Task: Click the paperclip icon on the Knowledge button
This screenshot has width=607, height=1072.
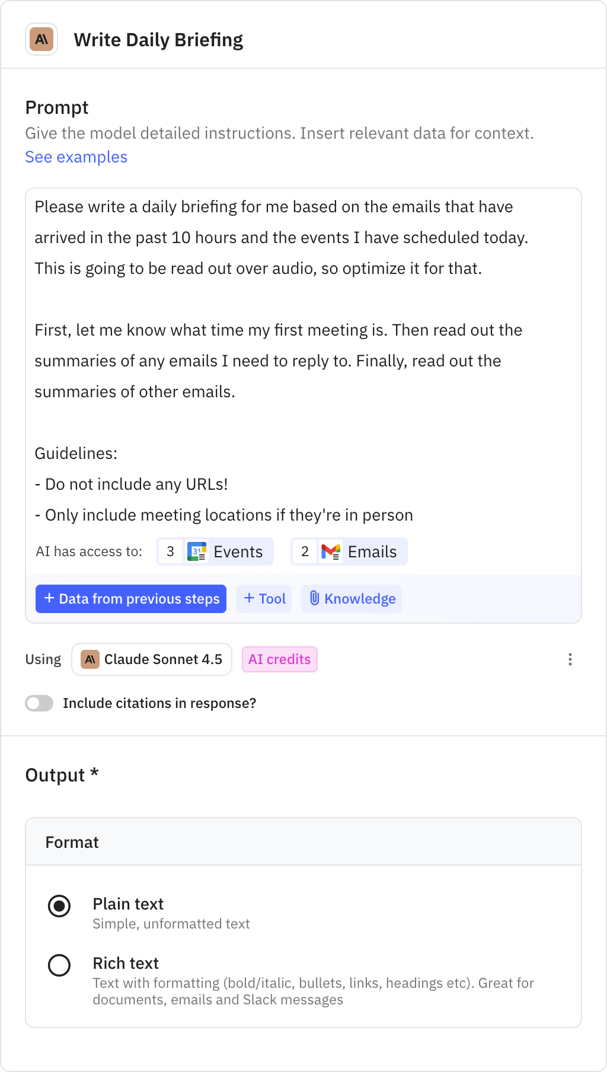Action: point(315,599)
